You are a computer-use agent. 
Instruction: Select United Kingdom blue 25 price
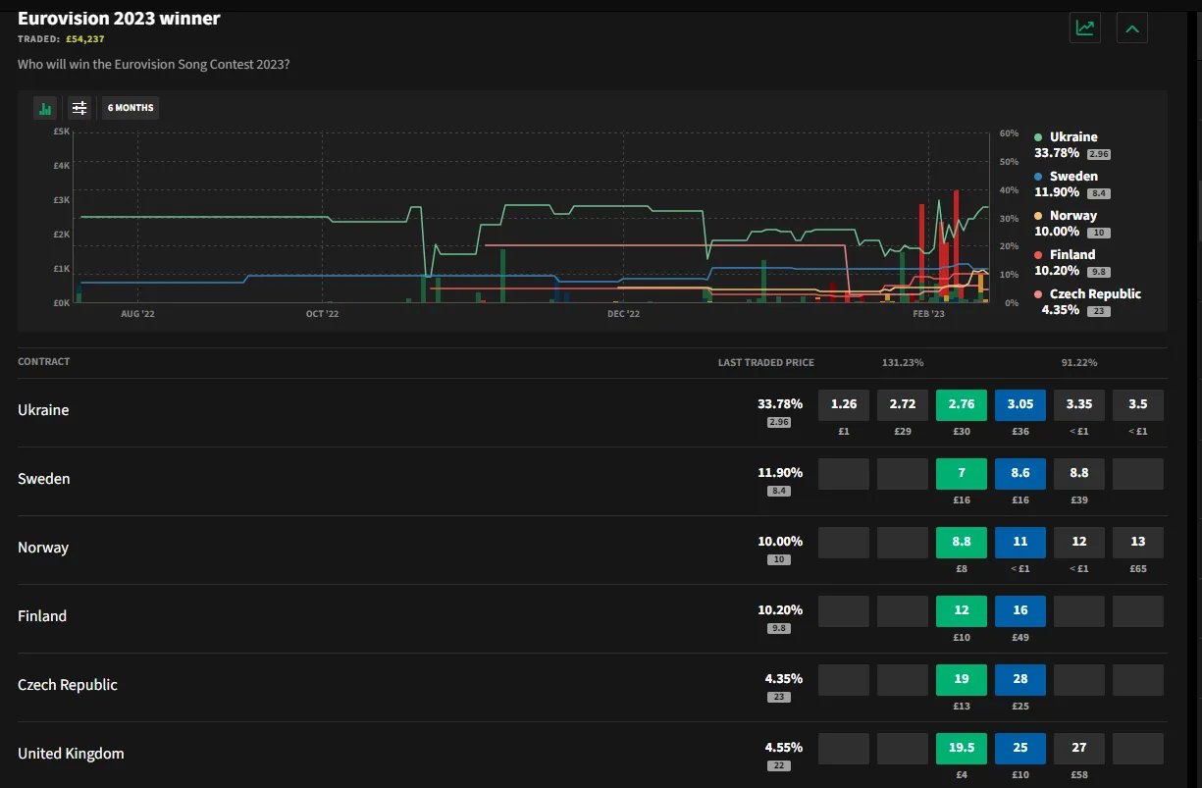tap(1020, 748)
